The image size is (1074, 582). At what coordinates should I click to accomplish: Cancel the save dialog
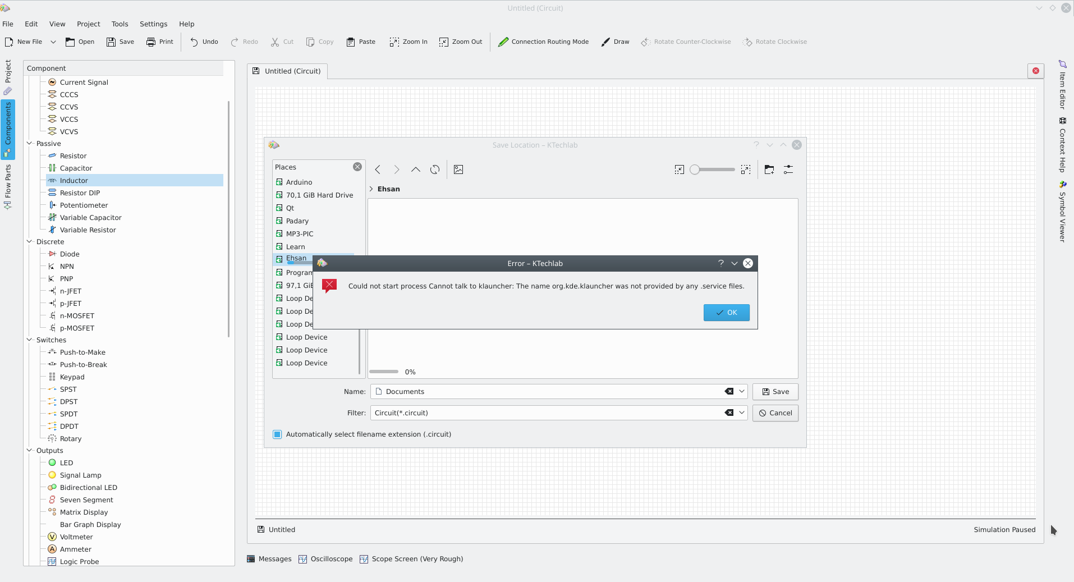775,413
